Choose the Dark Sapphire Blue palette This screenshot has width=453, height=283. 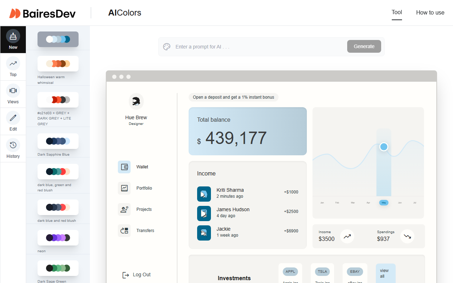[x=58, y=141]
